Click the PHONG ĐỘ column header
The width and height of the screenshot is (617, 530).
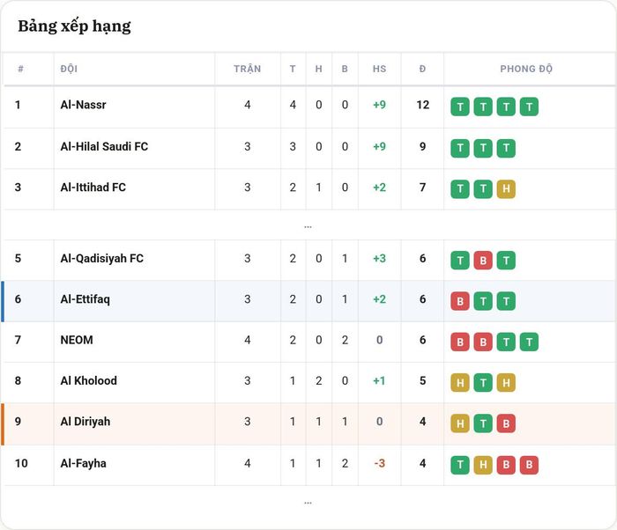point(526,69)
